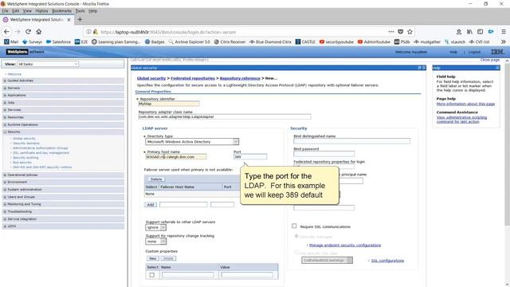
Task: Open the Citrix Receiver bookmark
Action: pos(229,41)
